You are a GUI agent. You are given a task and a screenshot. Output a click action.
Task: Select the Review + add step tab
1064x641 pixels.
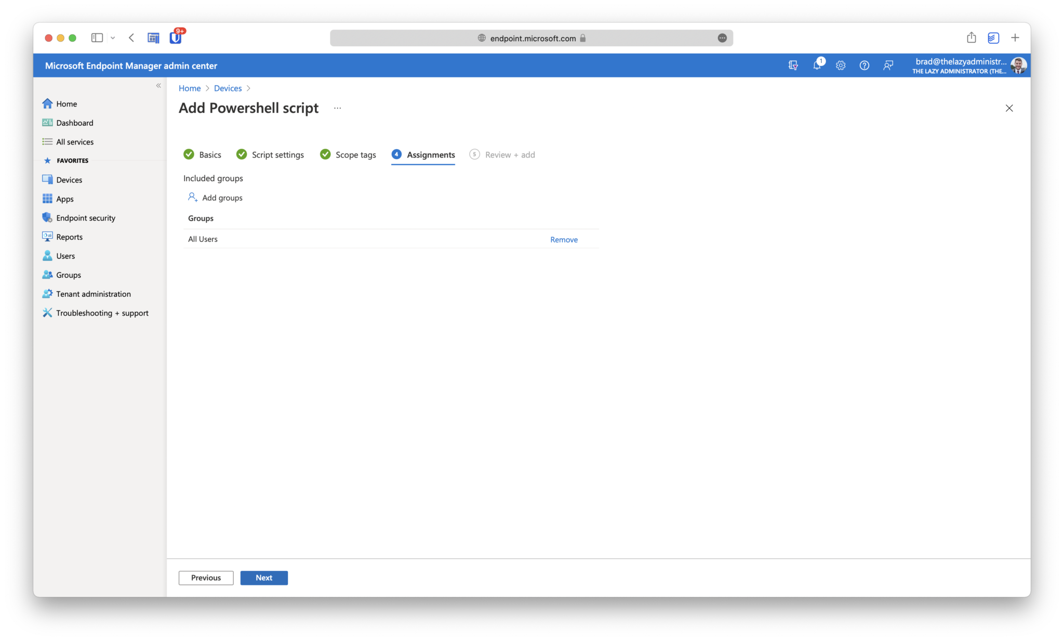click(x=502, y=154)
